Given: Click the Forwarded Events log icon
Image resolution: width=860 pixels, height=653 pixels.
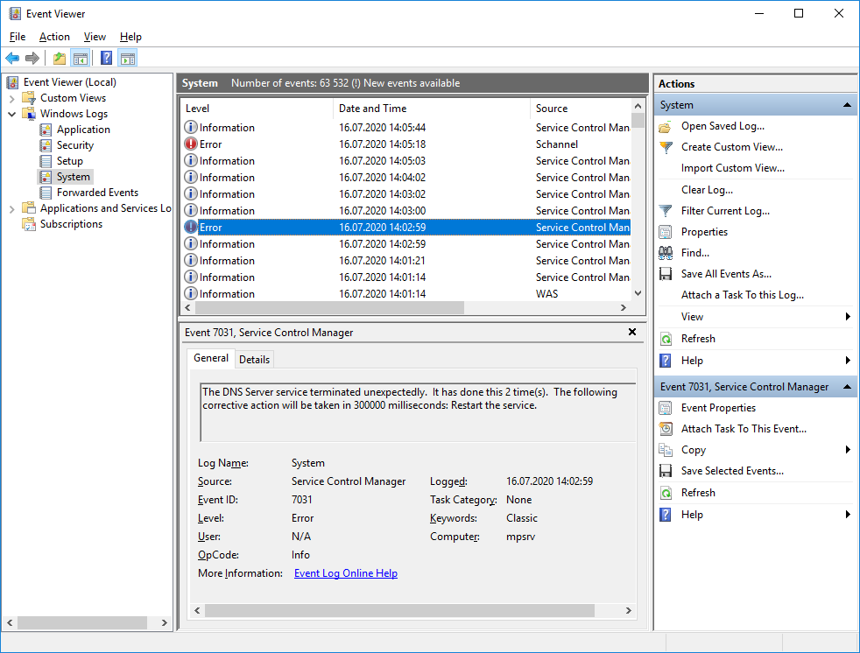Looking at the screenshot, I should [x=46, y=193].
